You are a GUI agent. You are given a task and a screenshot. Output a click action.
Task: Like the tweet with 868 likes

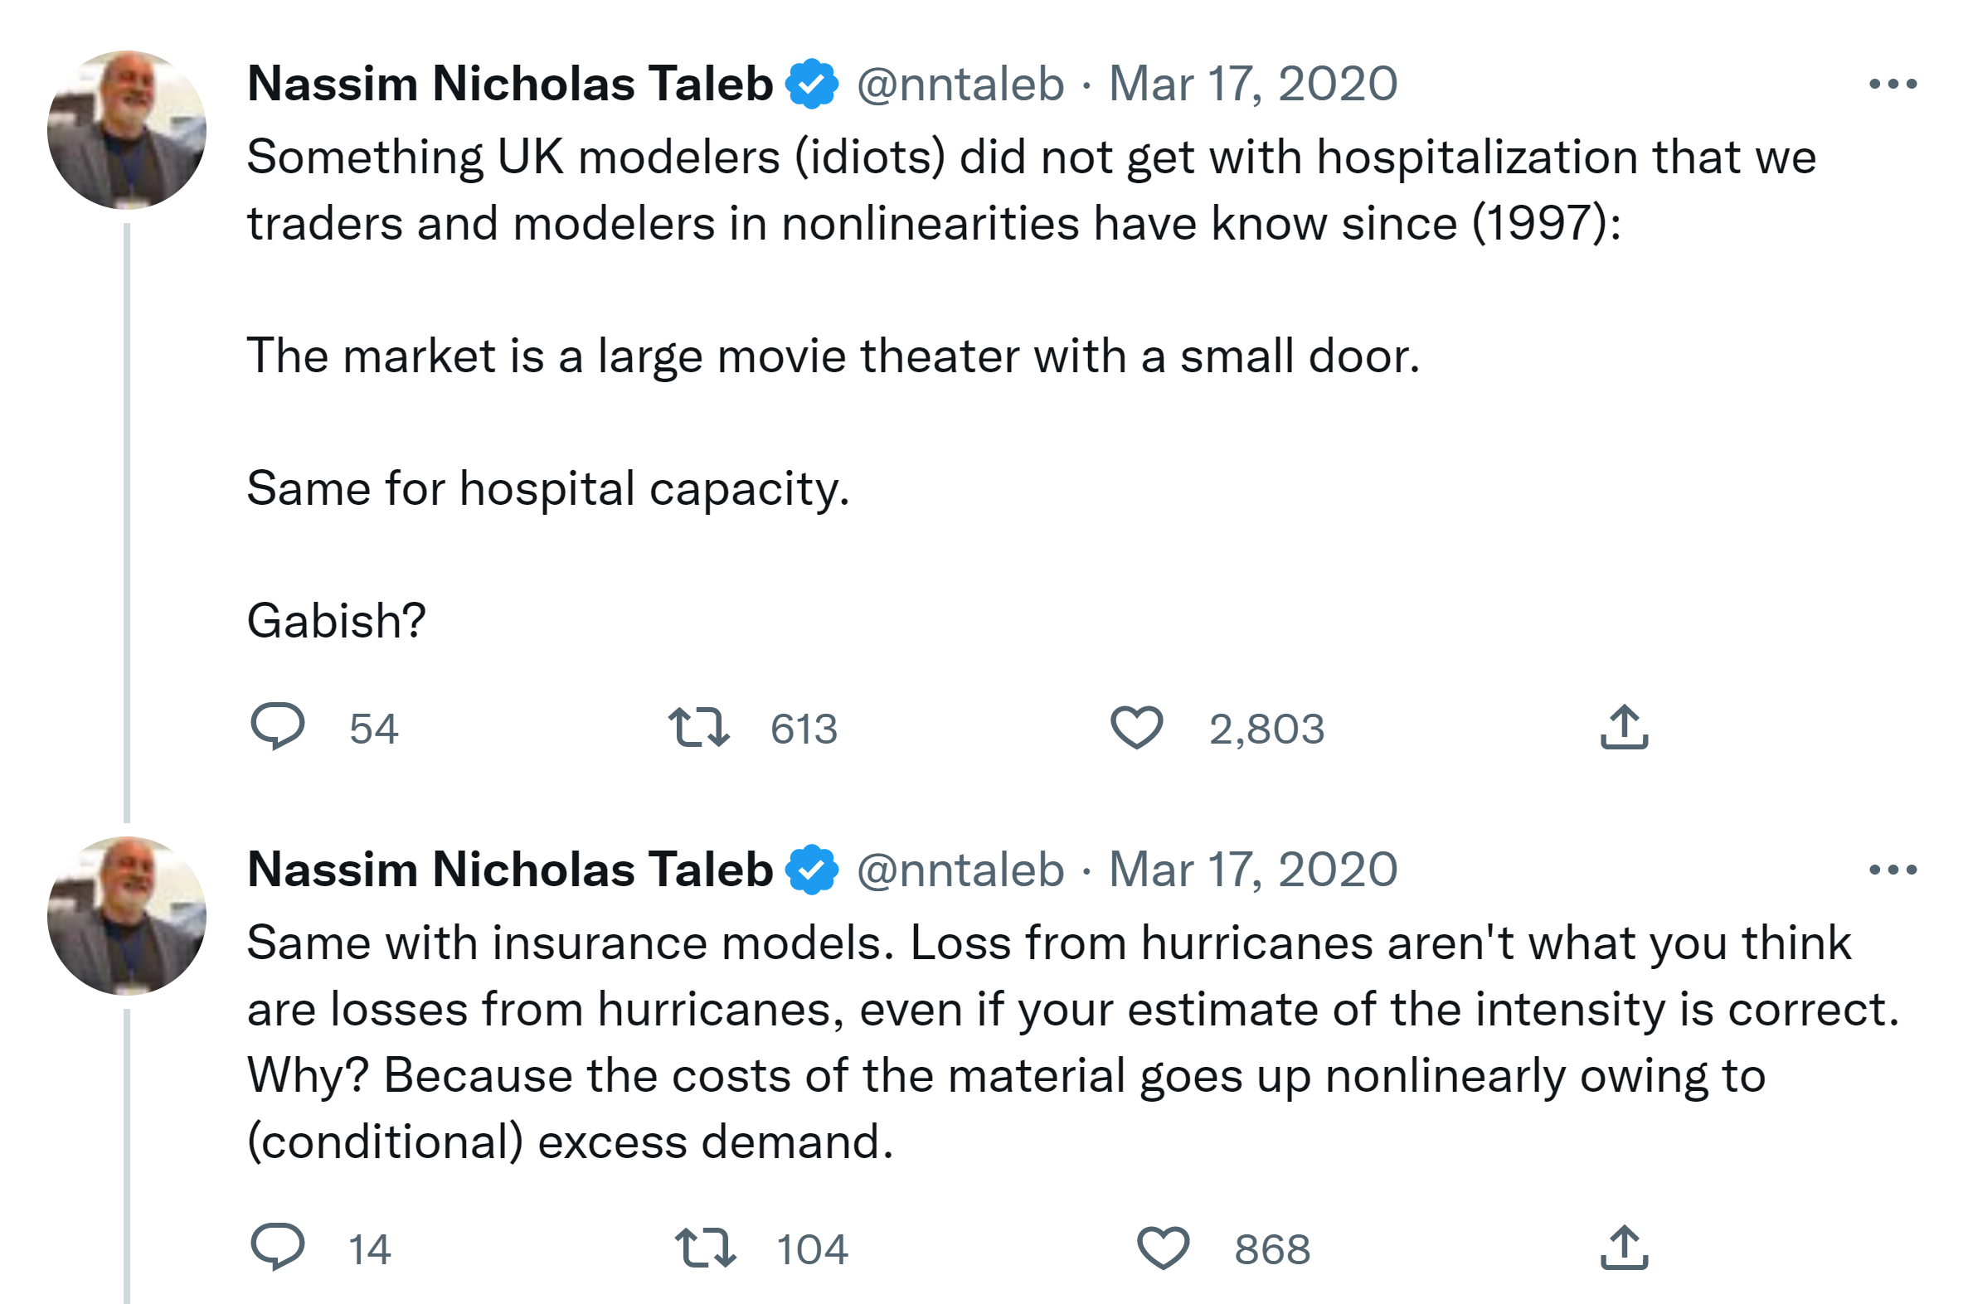(x=1163, y=1248)
